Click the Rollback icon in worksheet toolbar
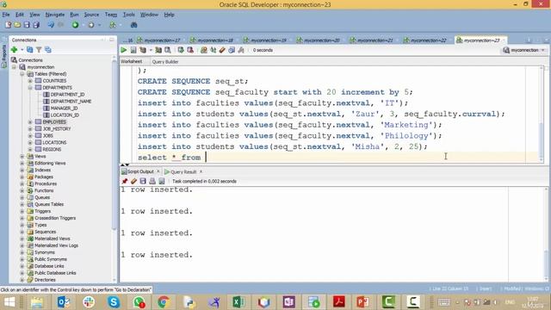551x310 pixels. tap(190, 50)
